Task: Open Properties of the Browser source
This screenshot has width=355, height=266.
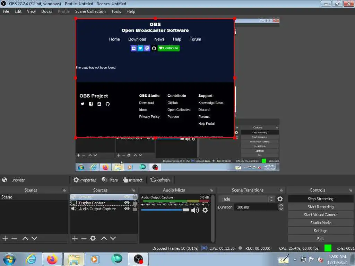Action: [x=85, y=180]
